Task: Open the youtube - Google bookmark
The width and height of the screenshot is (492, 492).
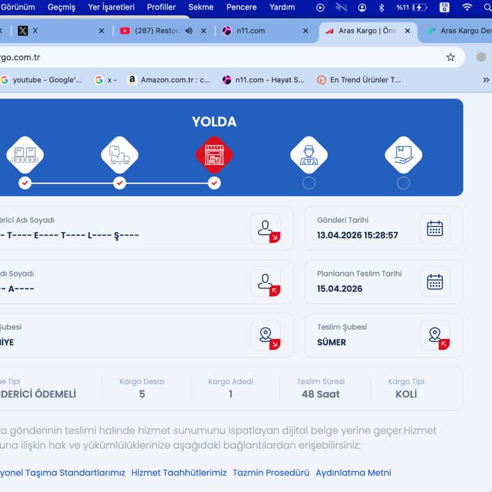Action: 41,80
